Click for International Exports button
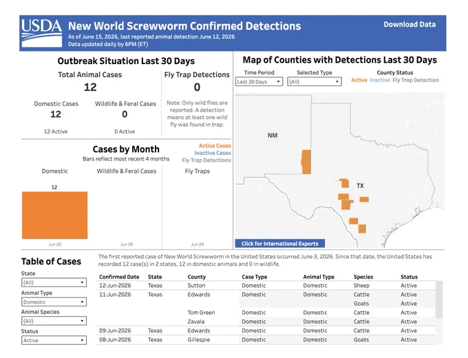The width and height of the screenshot is (468, 358). tap(280, 243)
